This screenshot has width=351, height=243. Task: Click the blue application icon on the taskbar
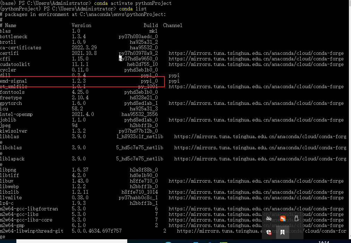tap(195, 242)
